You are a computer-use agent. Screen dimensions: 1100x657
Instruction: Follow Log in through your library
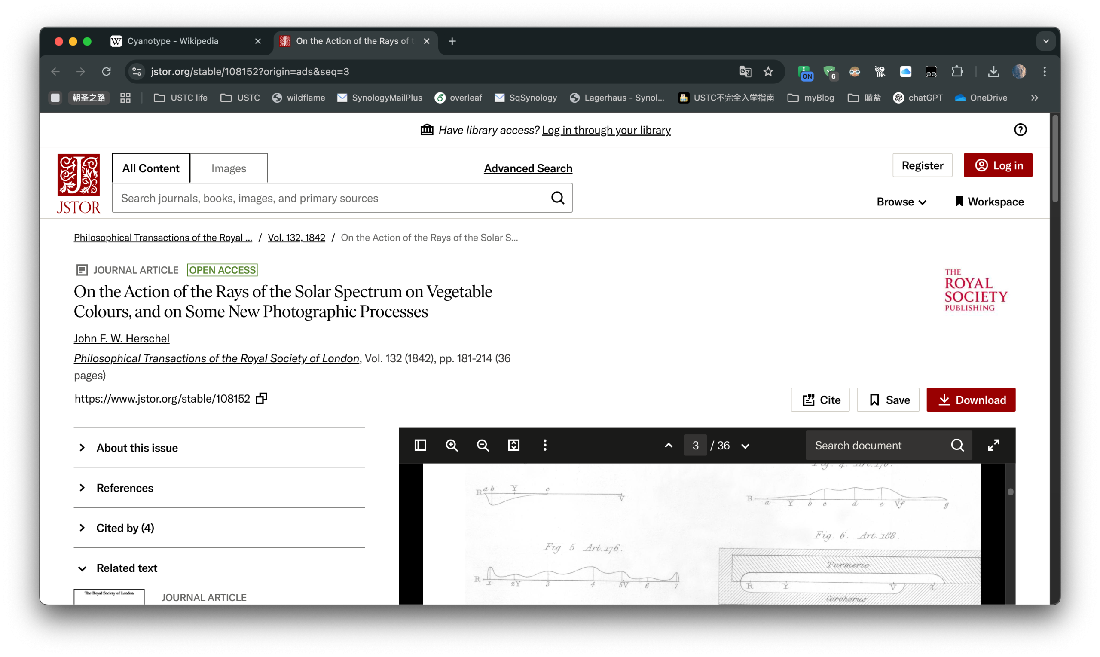606,130
